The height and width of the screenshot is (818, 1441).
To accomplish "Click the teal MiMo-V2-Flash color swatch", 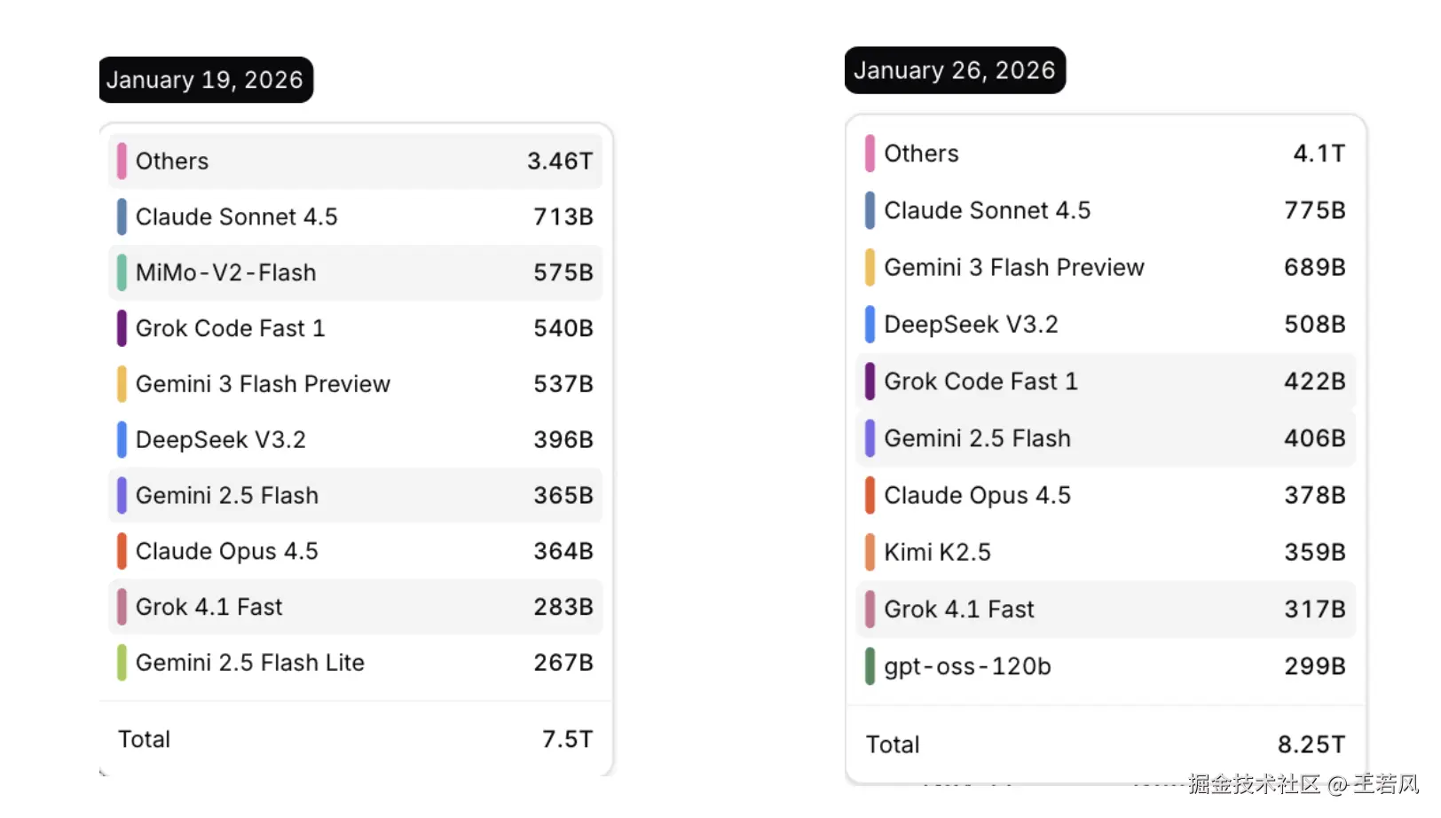I will (122, 273).
